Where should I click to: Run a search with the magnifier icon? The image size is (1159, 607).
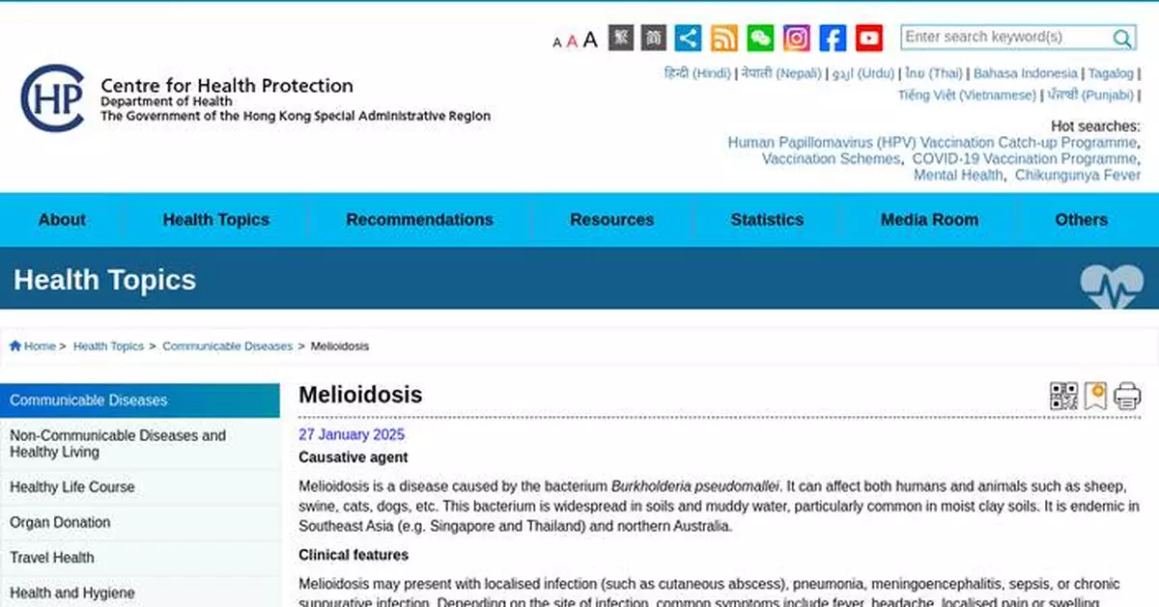pos(1122,37)
